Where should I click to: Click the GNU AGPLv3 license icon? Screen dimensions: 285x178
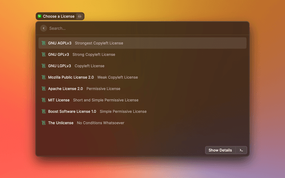tap(43, 43)
